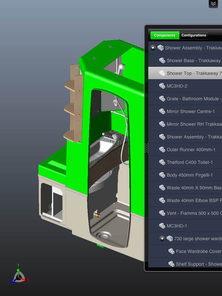Select the Components tab
Viewport: 222px width, 296px height.
165,35
